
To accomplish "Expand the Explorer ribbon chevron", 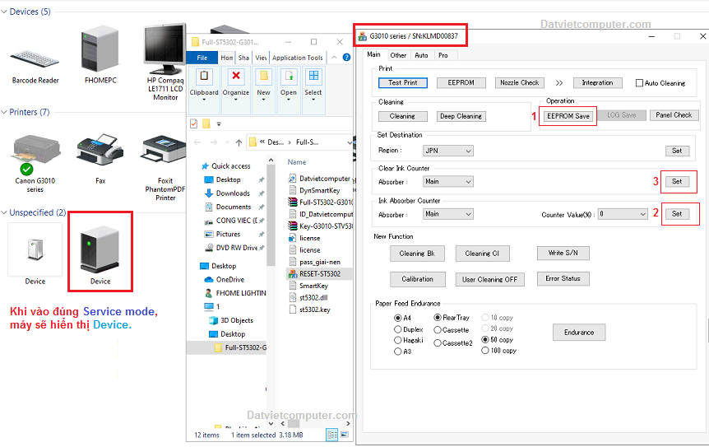I will point(334,58).
